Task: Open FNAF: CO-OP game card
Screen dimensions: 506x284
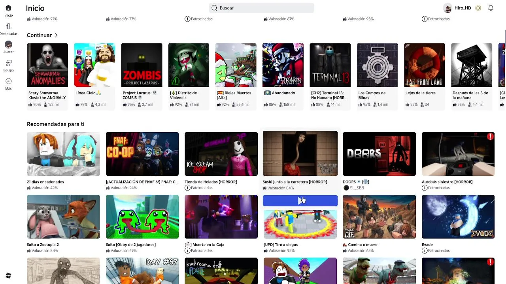Action: [x=142, y=154]
